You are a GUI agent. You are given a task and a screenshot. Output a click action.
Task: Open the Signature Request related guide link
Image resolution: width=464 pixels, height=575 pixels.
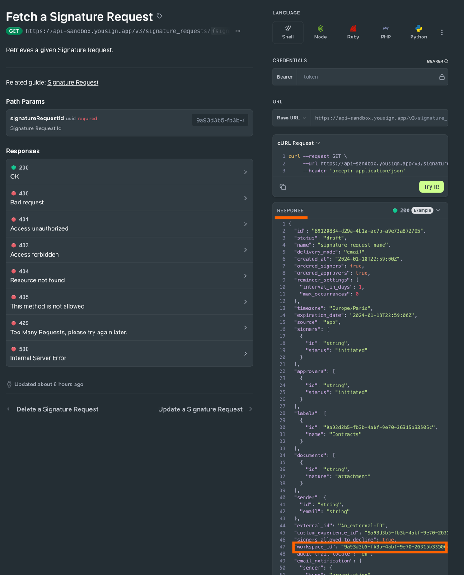73,82
